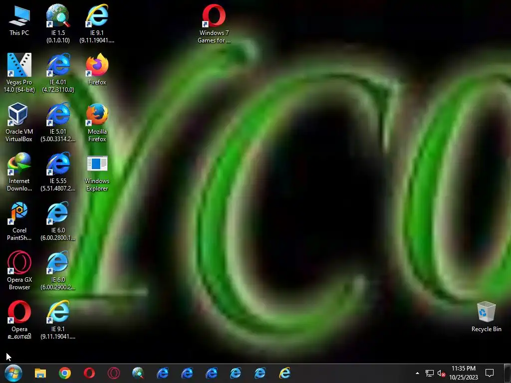Select the Recycle Bin icon
The width and height of the screenshot is (511, 383).
486,317
